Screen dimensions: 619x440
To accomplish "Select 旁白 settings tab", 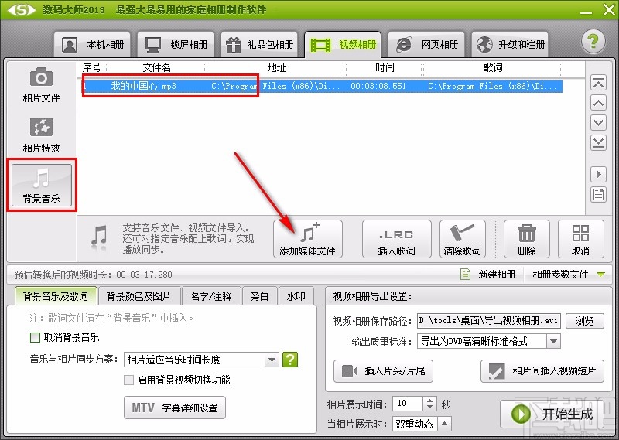I will 259,296.
